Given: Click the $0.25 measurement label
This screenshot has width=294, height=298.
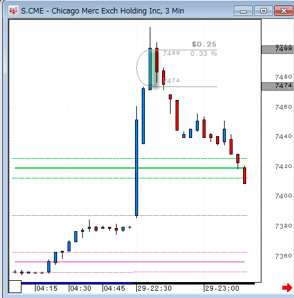Looking at the screenshot, I should coord(204,44).
